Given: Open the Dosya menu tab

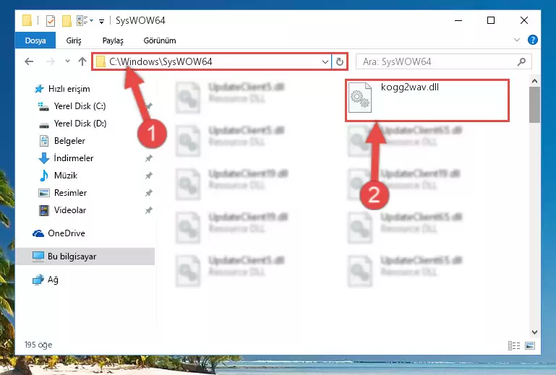Looking at the screenshot, I should point(35,40).
